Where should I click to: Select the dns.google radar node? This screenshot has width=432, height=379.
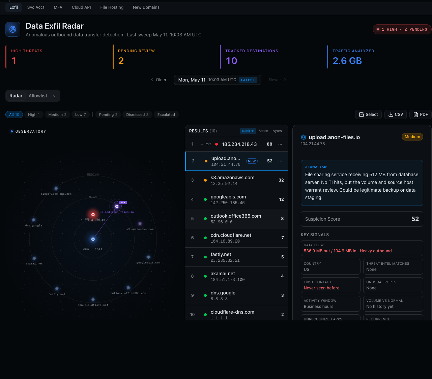[34, 220]
